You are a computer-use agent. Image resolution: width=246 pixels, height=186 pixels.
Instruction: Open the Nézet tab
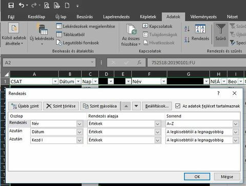(x=232, y=17)
